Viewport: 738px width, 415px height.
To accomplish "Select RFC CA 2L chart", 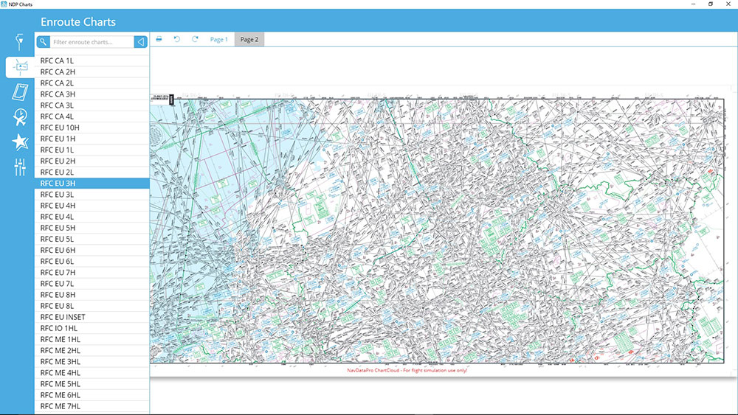I will click(x=92, y=83).
